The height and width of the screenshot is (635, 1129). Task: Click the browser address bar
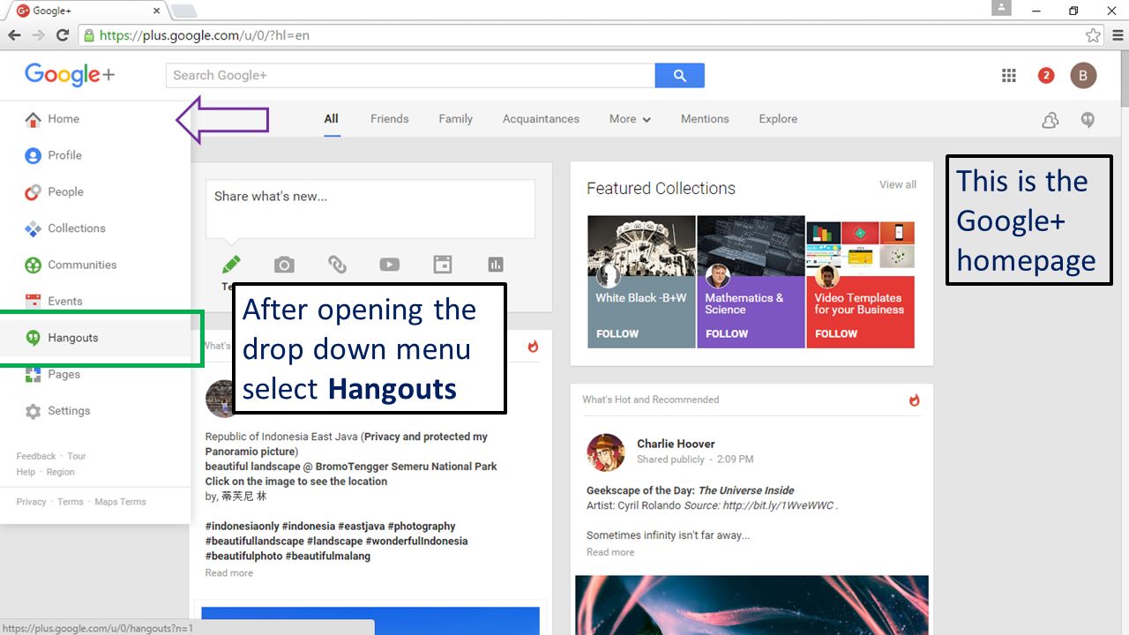(582, 35)
